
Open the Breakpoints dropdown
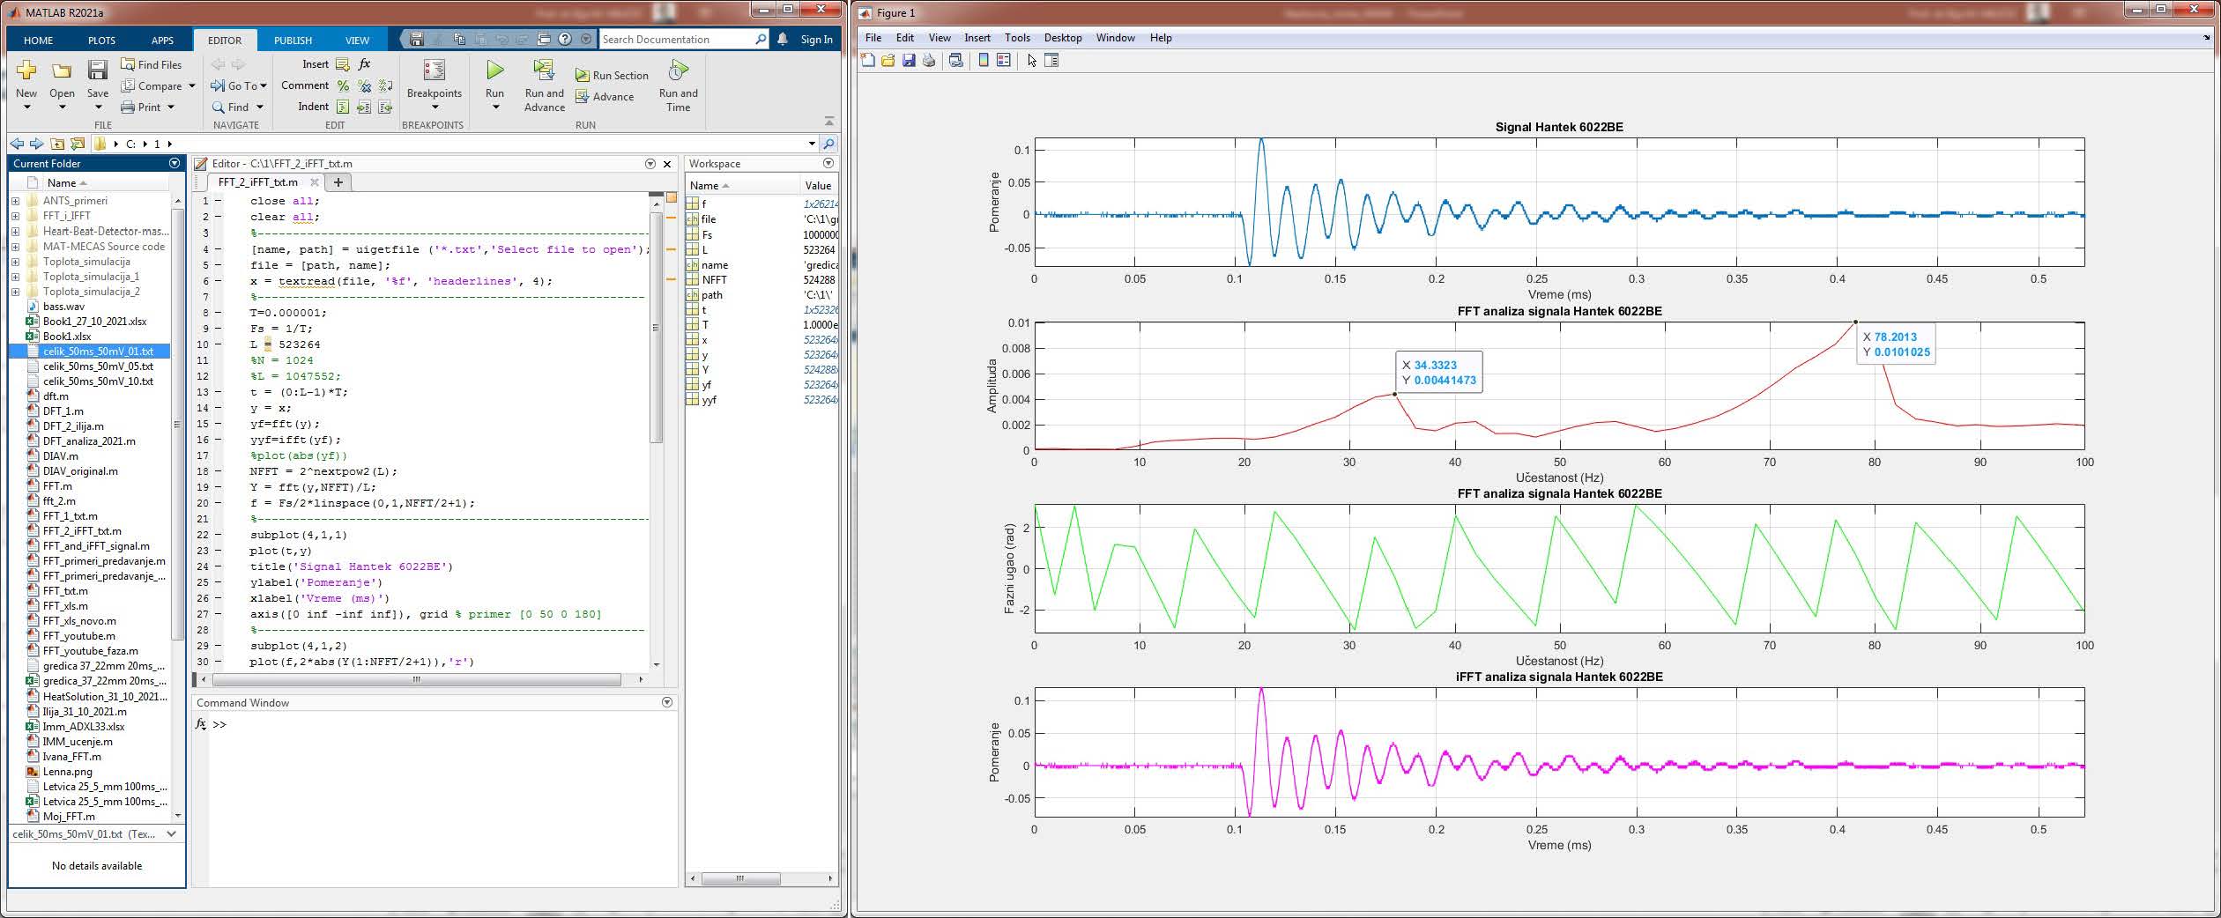(x=434, y=107)
